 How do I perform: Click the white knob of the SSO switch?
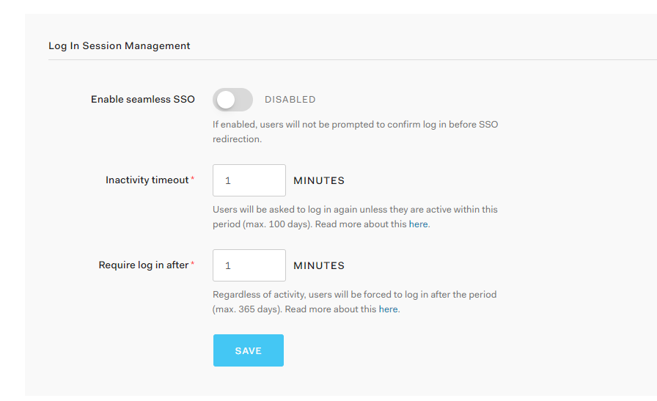tap(226, 100)
